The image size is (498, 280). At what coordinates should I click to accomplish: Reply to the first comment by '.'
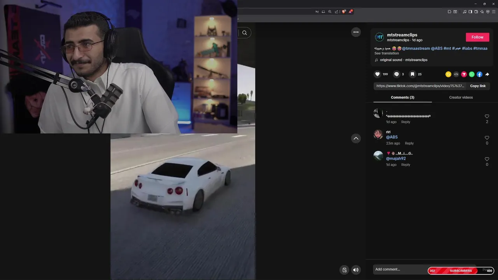(405, 122)
